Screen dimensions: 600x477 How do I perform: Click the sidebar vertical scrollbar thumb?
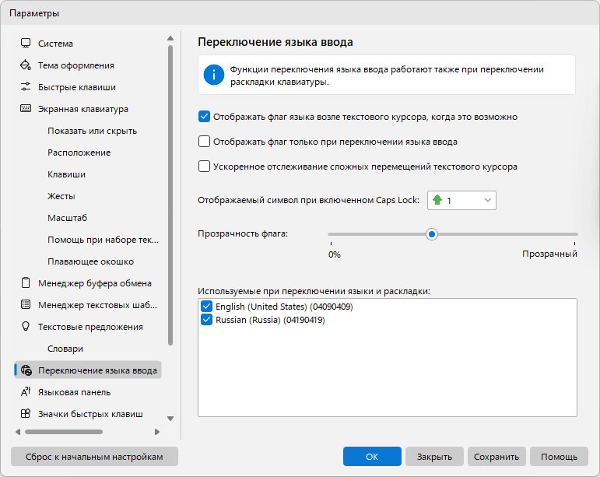170,195
